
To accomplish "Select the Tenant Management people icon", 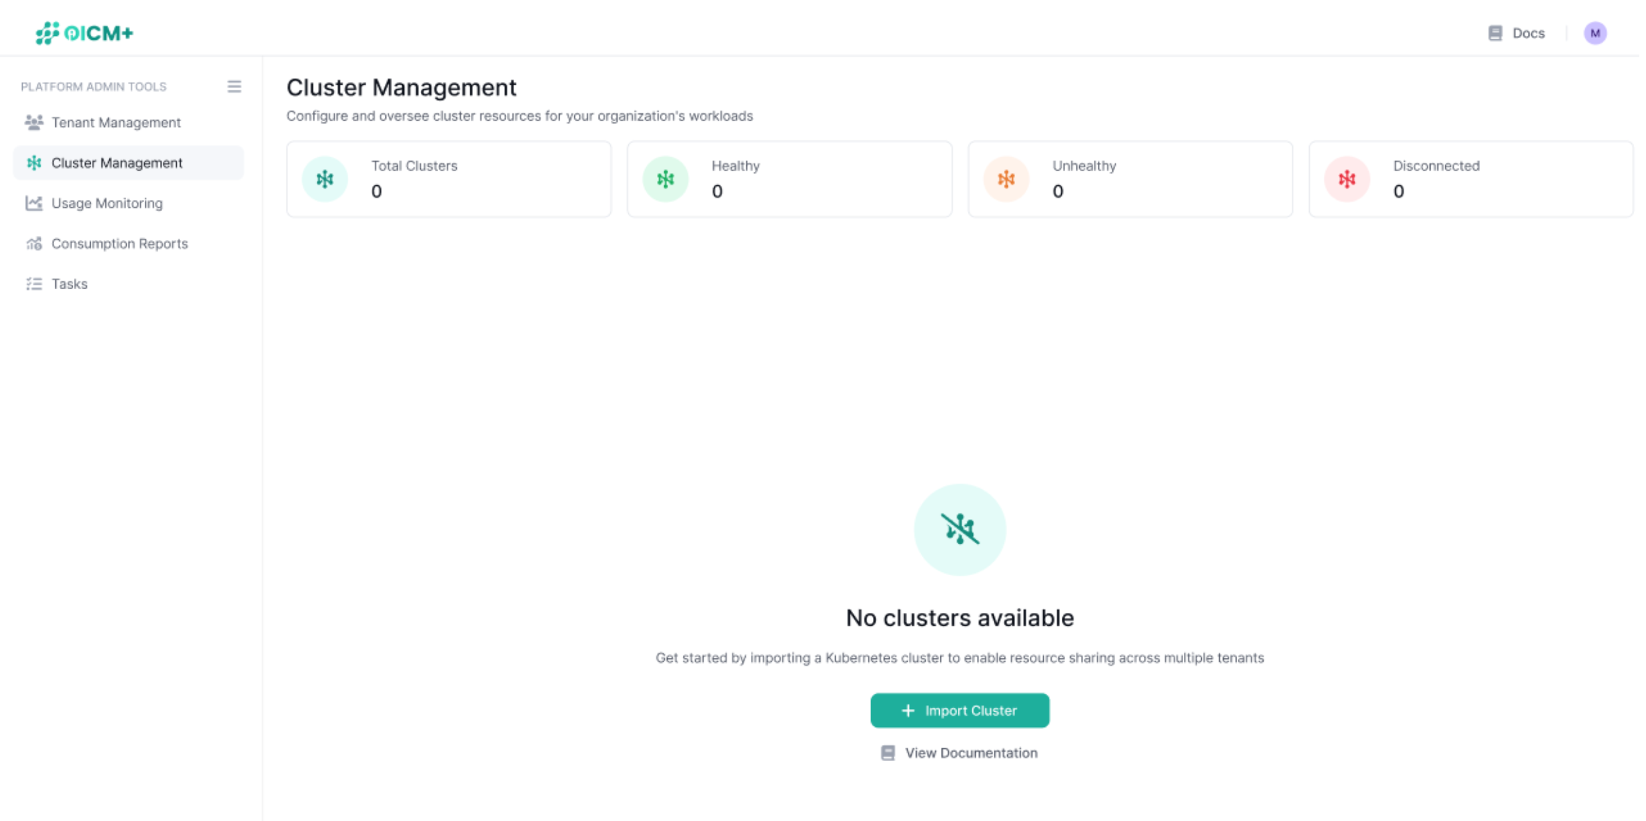I will [33, 122].
